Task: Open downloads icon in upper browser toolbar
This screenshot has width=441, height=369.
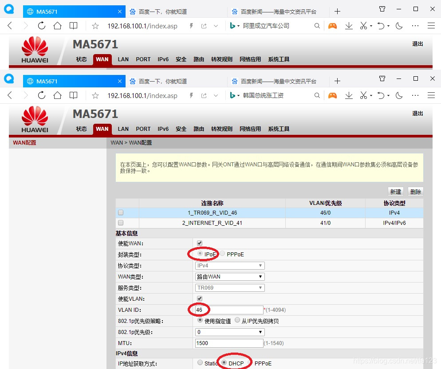Action: (349, 26)
